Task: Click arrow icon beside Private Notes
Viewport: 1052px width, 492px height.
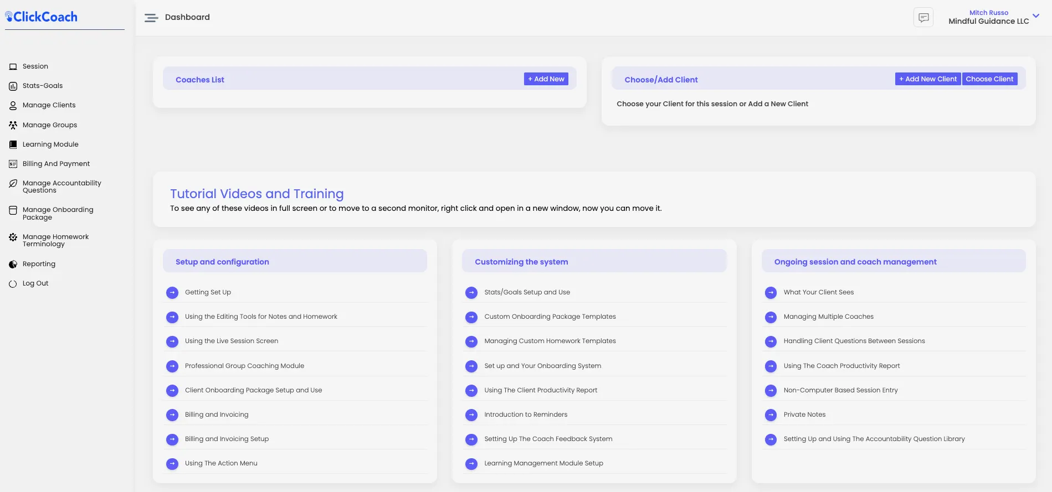Action: pyautogui.click(x=771, y=415)
